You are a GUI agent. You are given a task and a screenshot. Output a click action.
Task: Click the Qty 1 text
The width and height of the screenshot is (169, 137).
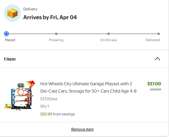click(44, 106)
